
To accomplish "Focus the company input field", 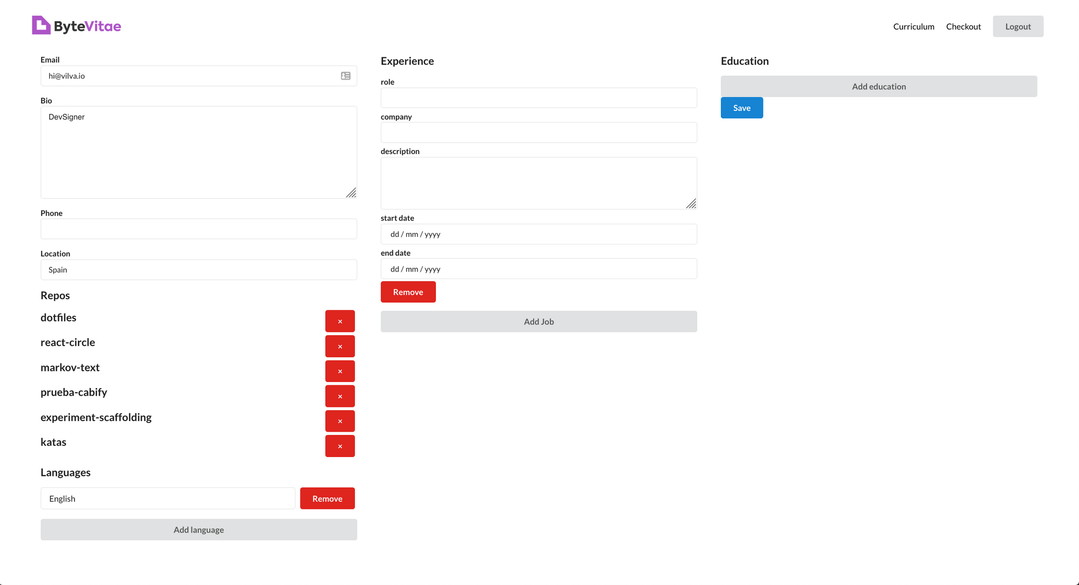I will [x=538, y=132].
